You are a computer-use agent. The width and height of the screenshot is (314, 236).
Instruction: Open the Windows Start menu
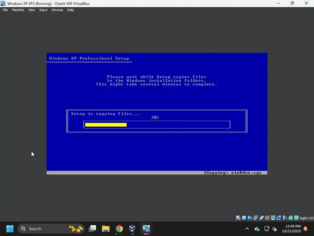10,229
